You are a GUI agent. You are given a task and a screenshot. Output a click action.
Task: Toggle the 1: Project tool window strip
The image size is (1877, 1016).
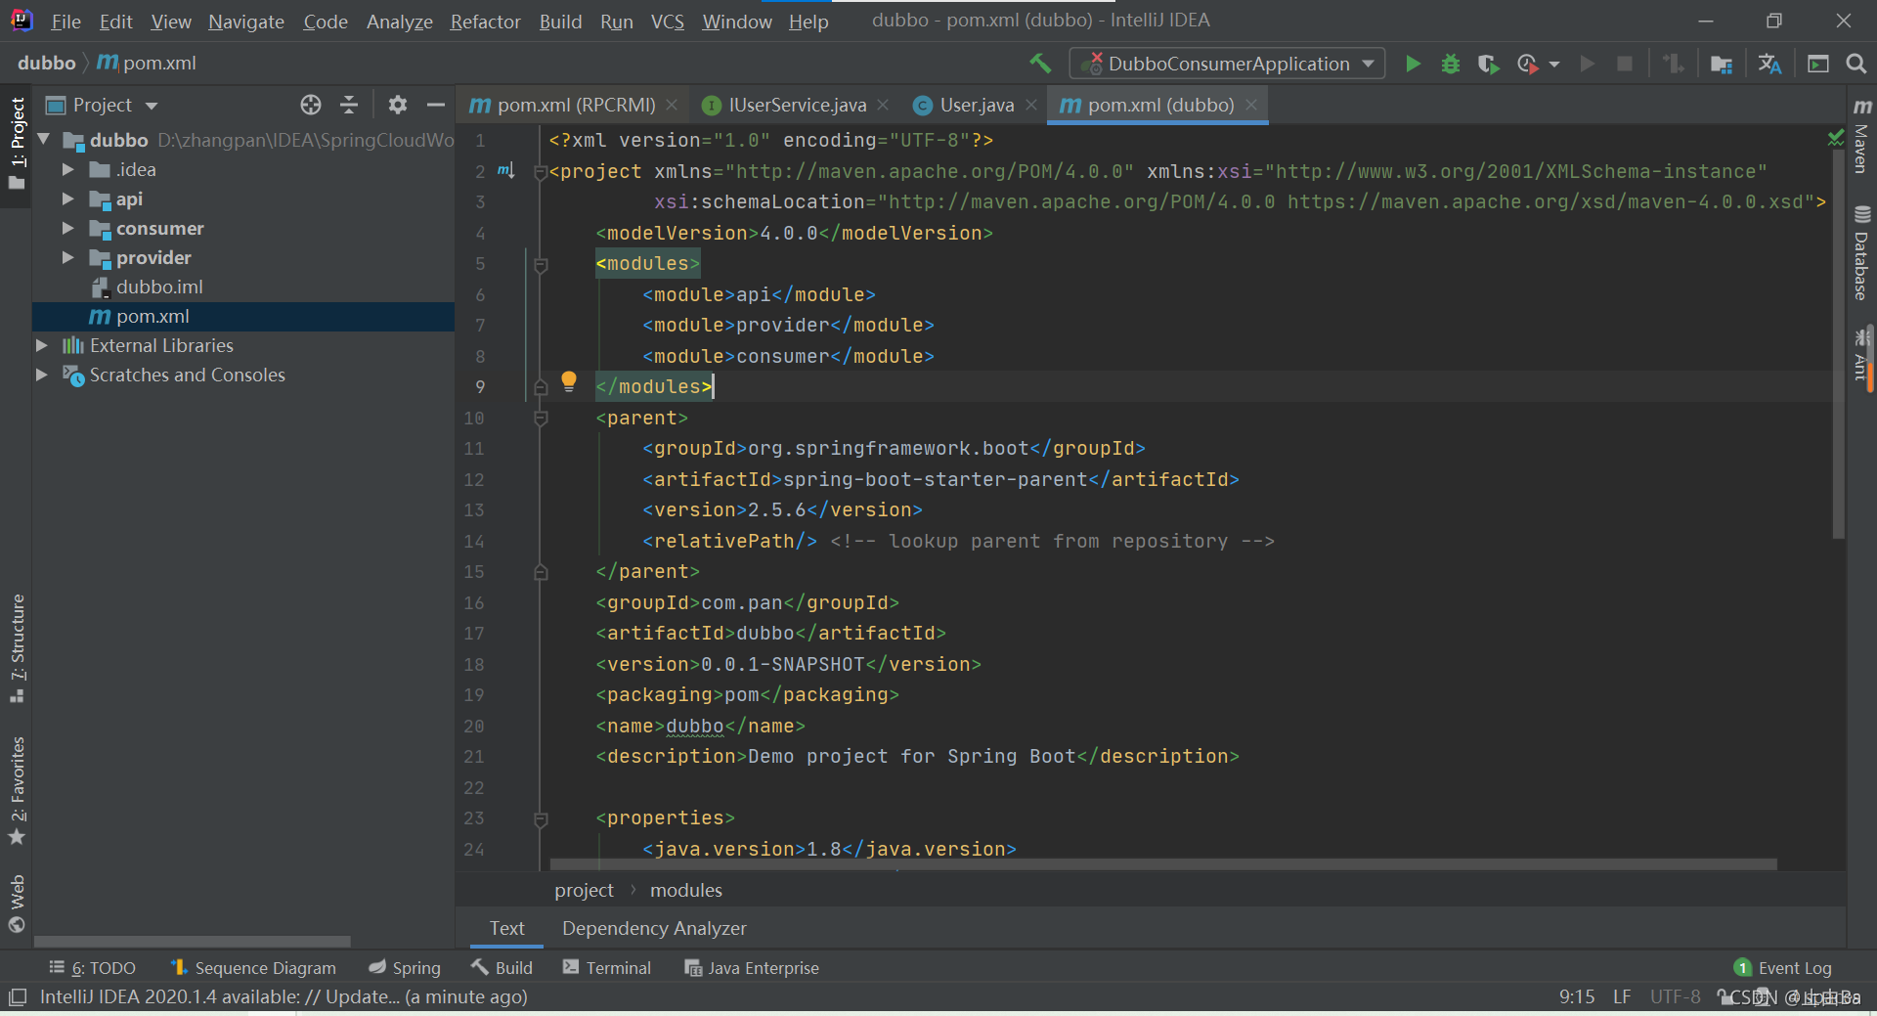[17, 145]
